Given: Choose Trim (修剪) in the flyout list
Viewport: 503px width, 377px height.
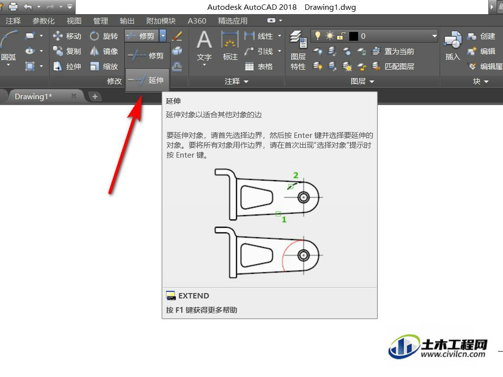Looking at the screenshot, I should tap(147, 56).
